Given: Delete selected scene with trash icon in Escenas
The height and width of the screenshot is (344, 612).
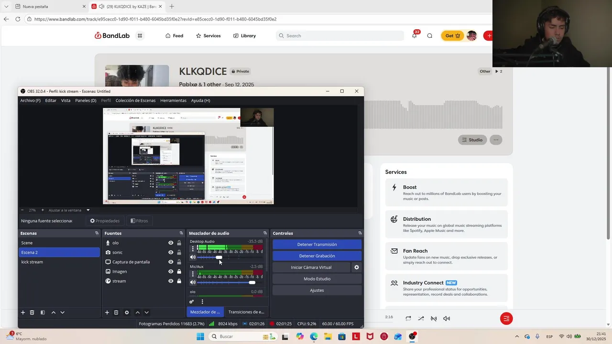Looking at the screenshot, I should pyautogui.click(x=32, y=312).
